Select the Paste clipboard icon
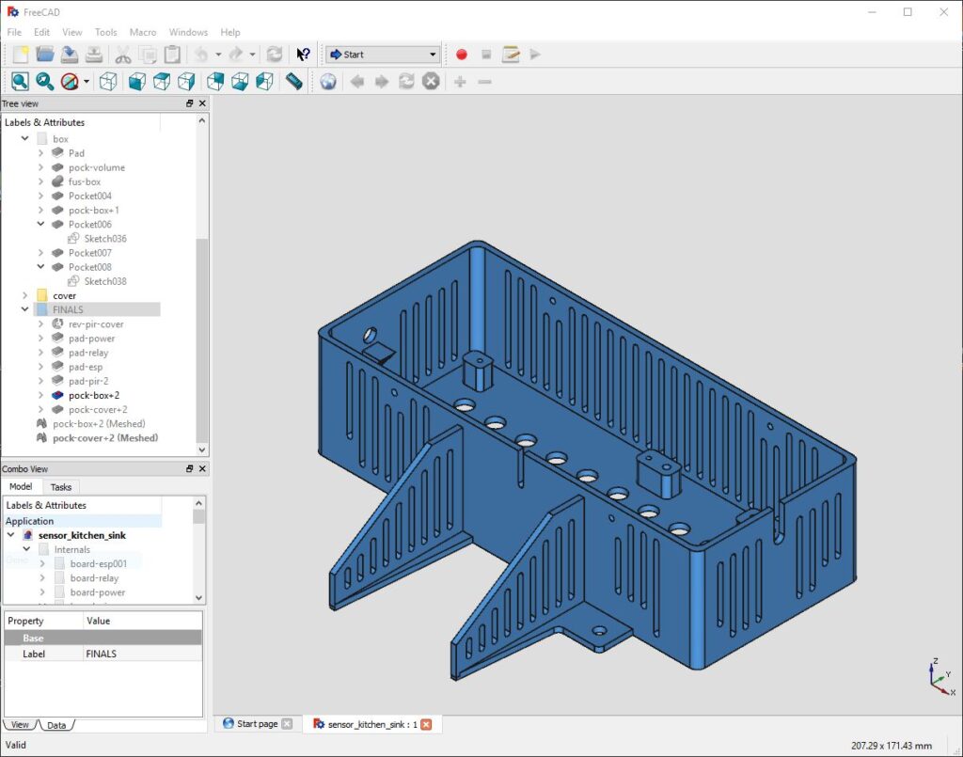 click(173, 55)
